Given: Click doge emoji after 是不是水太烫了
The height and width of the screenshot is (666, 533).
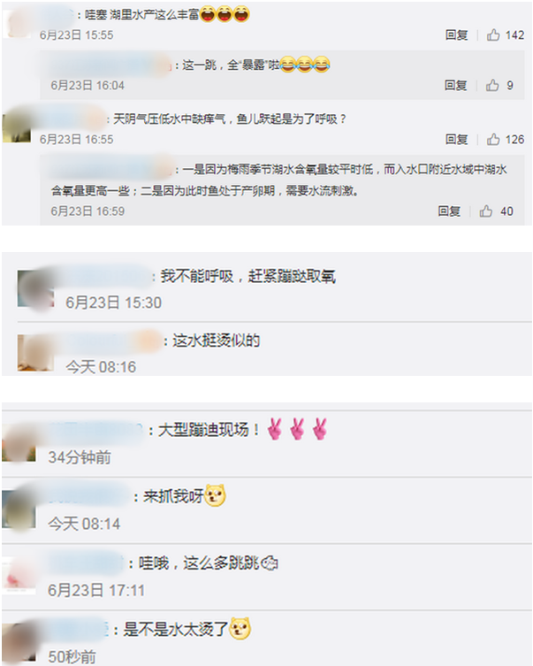Looking at the screenshot, I should coord(240,629).
